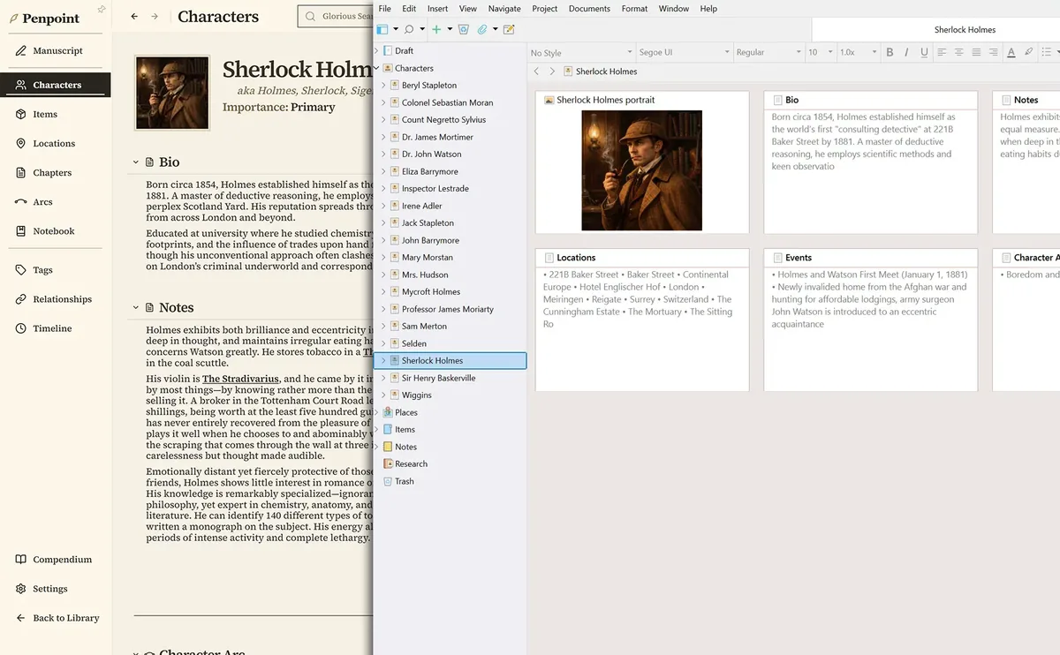Screen dimensions: 1060x655
Task: Open the File menu
Action: pos(384,8)
